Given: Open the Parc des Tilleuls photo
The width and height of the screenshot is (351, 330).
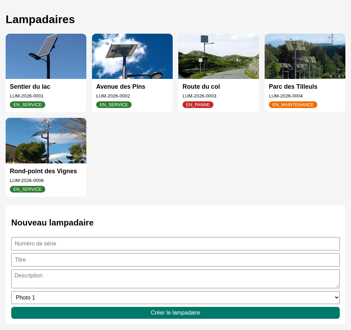Looking at the screenshot, I should coord(305,56).
